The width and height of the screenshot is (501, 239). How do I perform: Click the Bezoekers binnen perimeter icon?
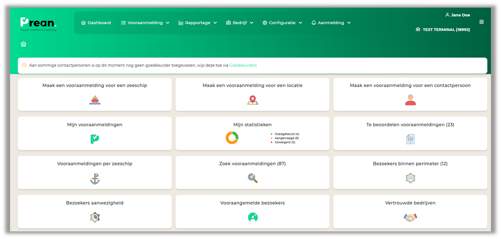pyautogui.click(x=410, y=178)
